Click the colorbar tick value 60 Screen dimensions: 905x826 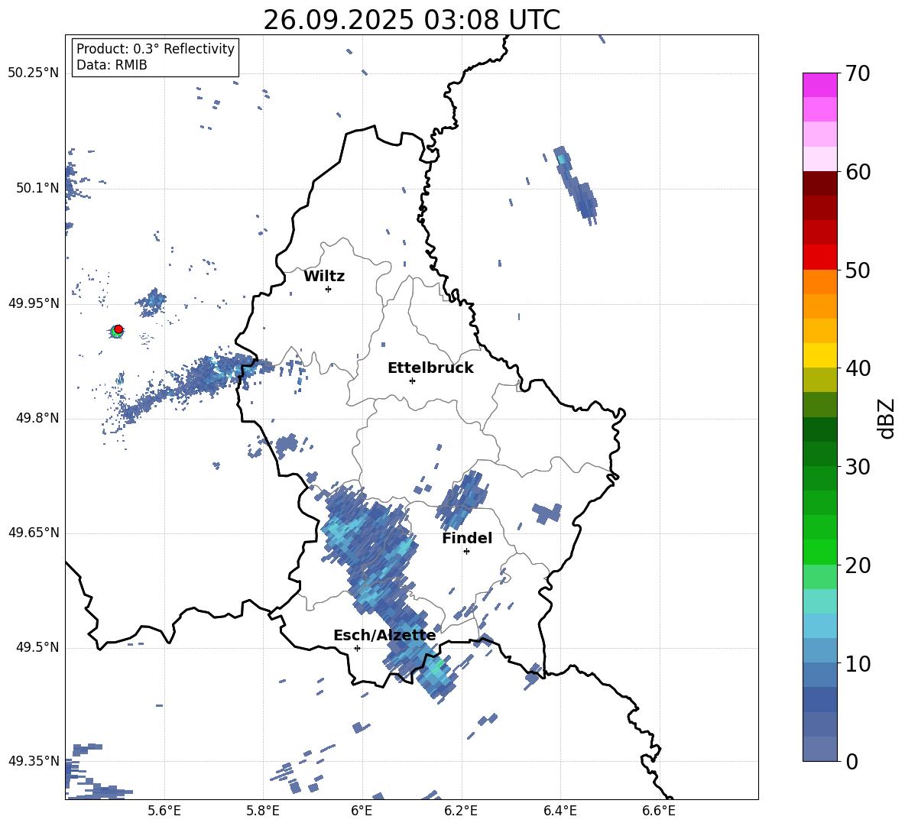[858, 172]
